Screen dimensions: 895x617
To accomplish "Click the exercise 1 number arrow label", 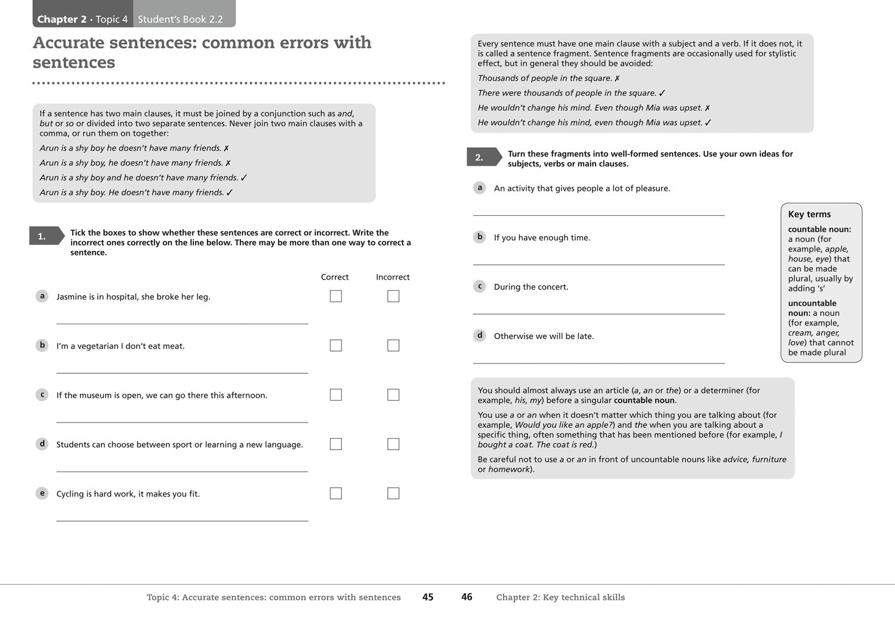I will 45,236.
